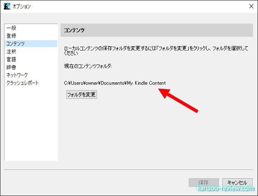Click the Kindle app icon in title bar
The width and height of the screenshot is (258, 196).
pyautogui.click(x=7, y=6)
